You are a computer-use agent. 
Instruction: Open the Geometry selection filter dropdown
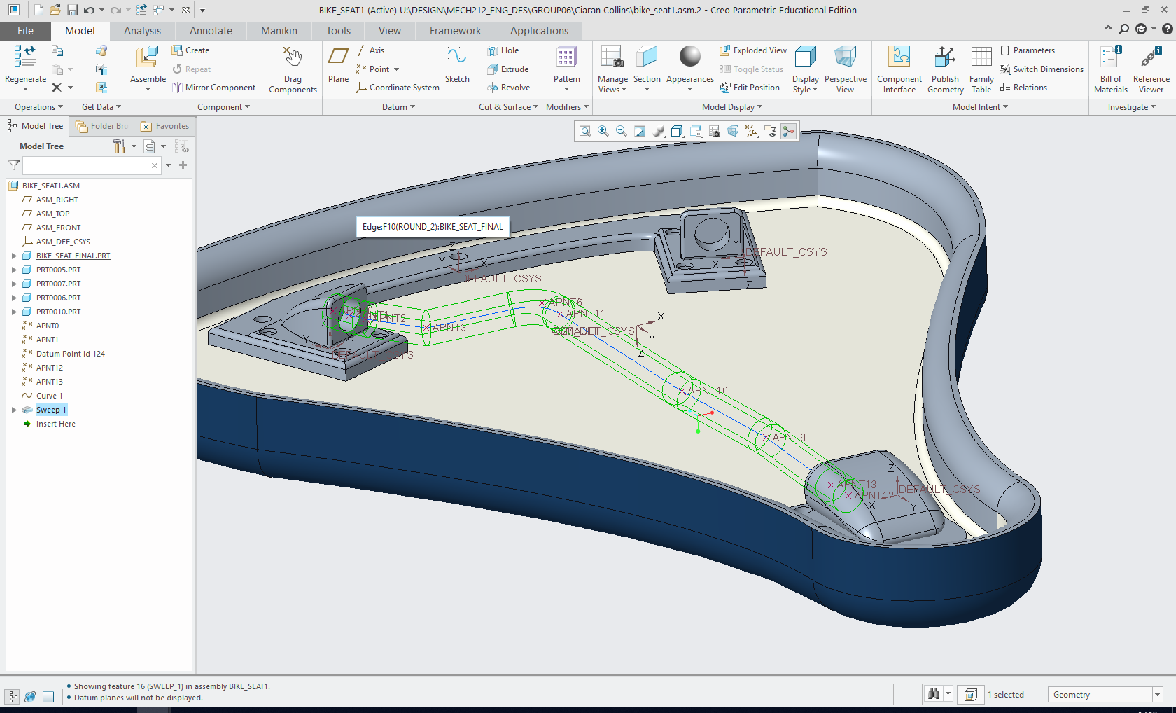(x=1157, y=695)
